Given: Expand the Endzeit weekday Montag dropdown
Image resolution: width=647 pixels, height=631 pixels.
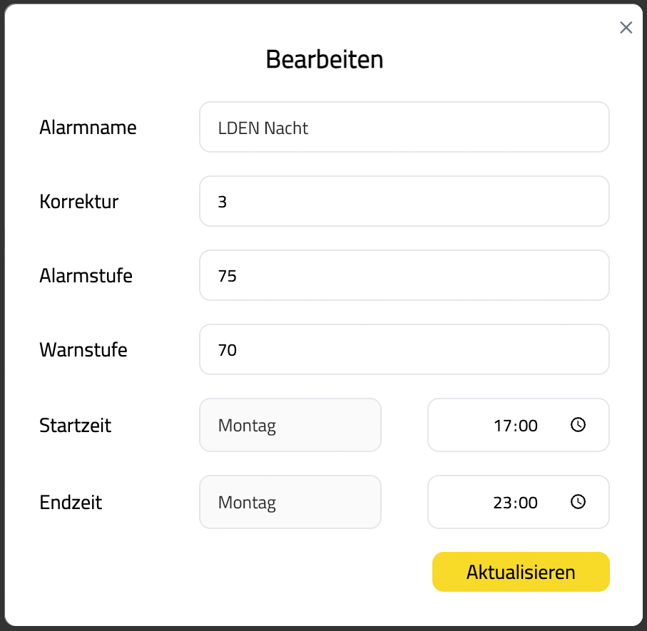Looking at the screenshot, I should [x=290, y=502].
